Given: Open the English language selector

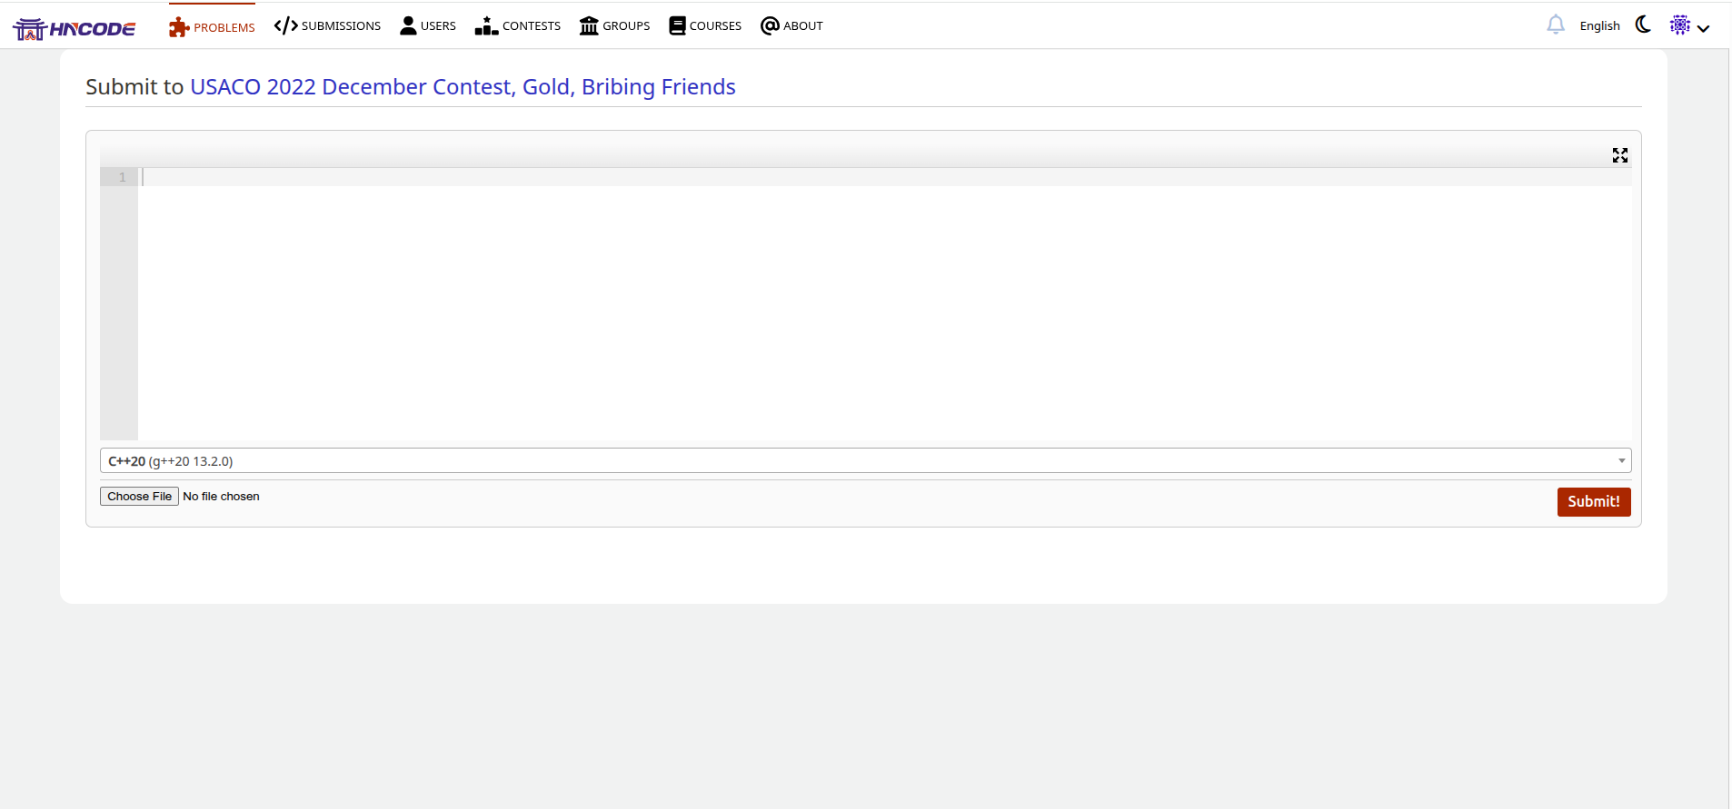Looking at the screenshot, I should (x=1599, y=25).
